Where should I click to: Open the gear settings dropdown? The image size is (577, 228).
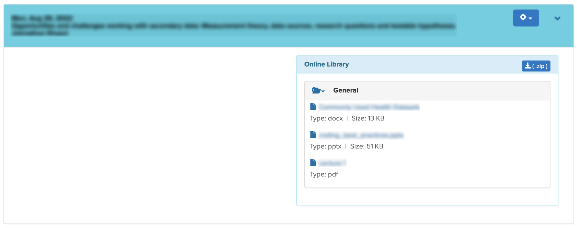click(526, 18)
